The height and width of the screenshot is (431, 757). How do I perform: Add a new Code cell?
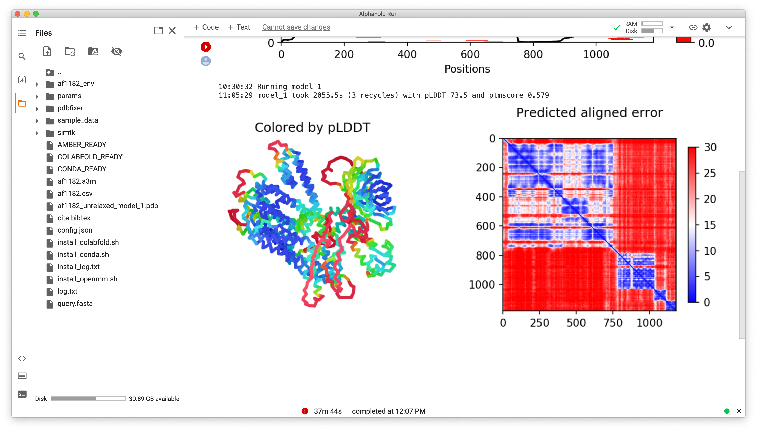coord(206,27)
